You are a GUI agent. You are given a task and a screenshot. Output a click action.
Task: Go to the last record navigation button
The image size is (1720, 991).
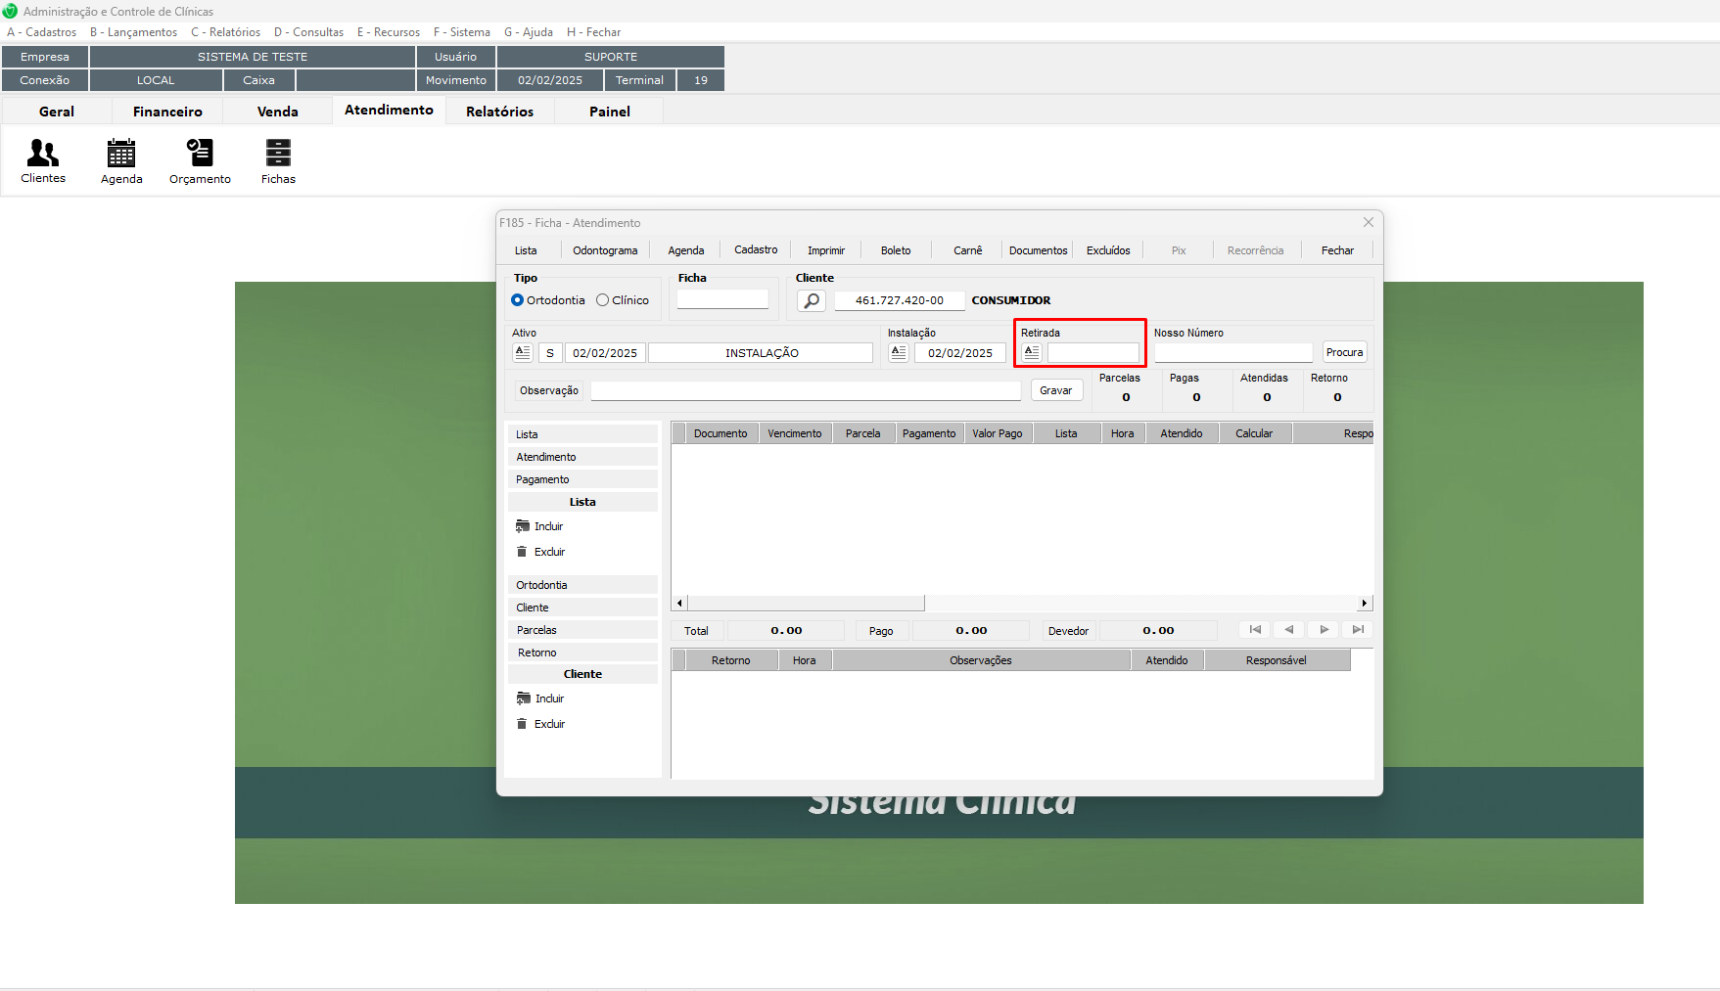pyautogui.click(x=1358, y=630)
